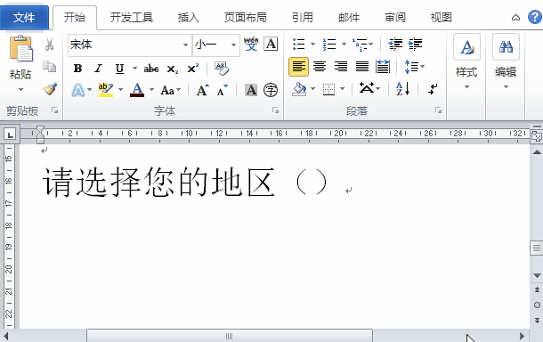This screenshot has width=543, height=342.
Task: Grow font size with large A
Action: (203, 90)
